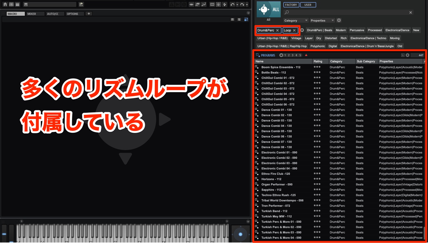The height and width of the screenshot is (243, 428).
Task: Shift the keyboard range with the left arrow
Action: click(22, 221)
